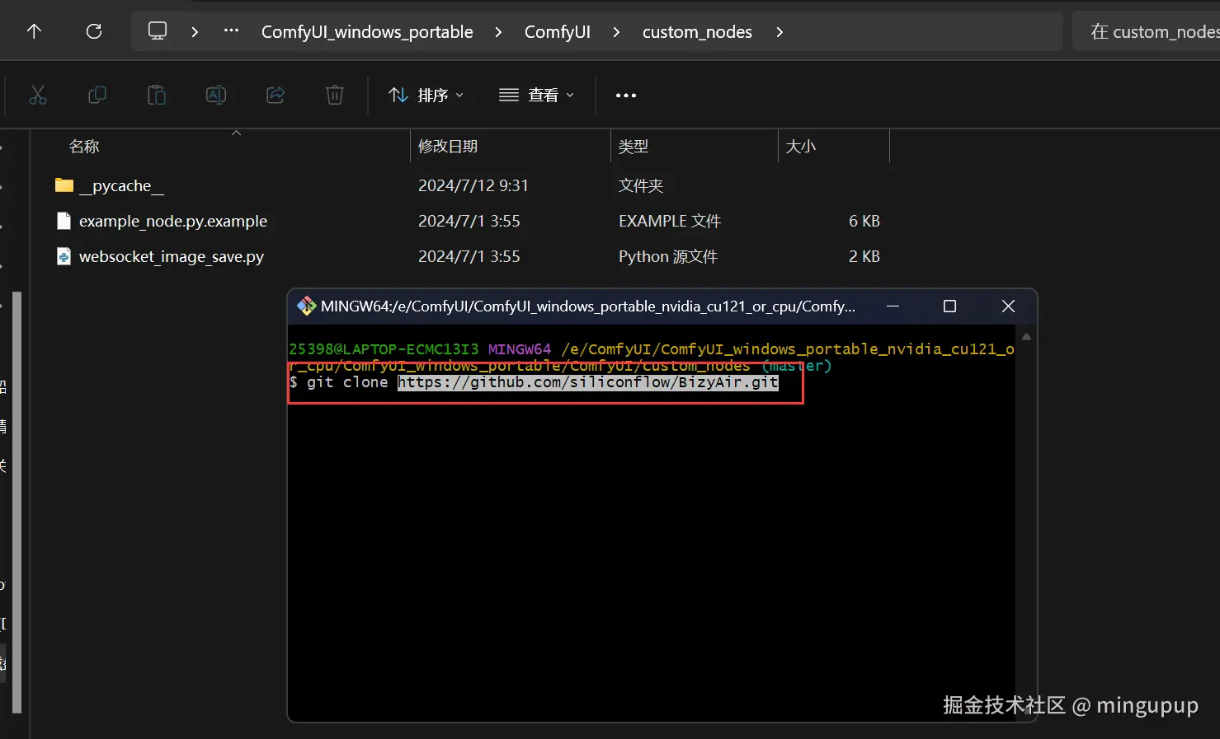Click the git clone command text

(347, 382)
